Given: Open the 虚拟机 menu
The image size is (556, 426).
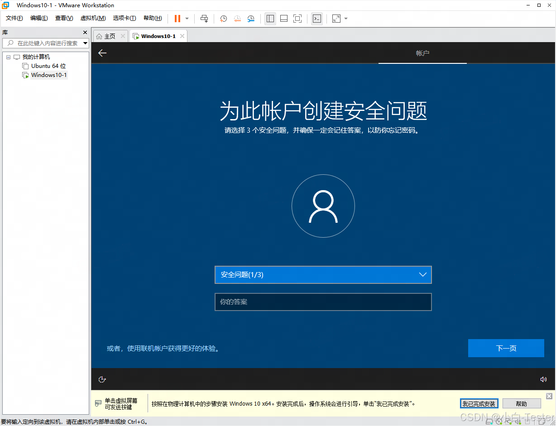Looking at the screenshot, I should tap(93, 18).
